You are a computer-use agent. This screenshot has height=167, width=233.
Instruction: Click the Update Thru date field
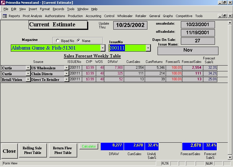coord(130,25)
